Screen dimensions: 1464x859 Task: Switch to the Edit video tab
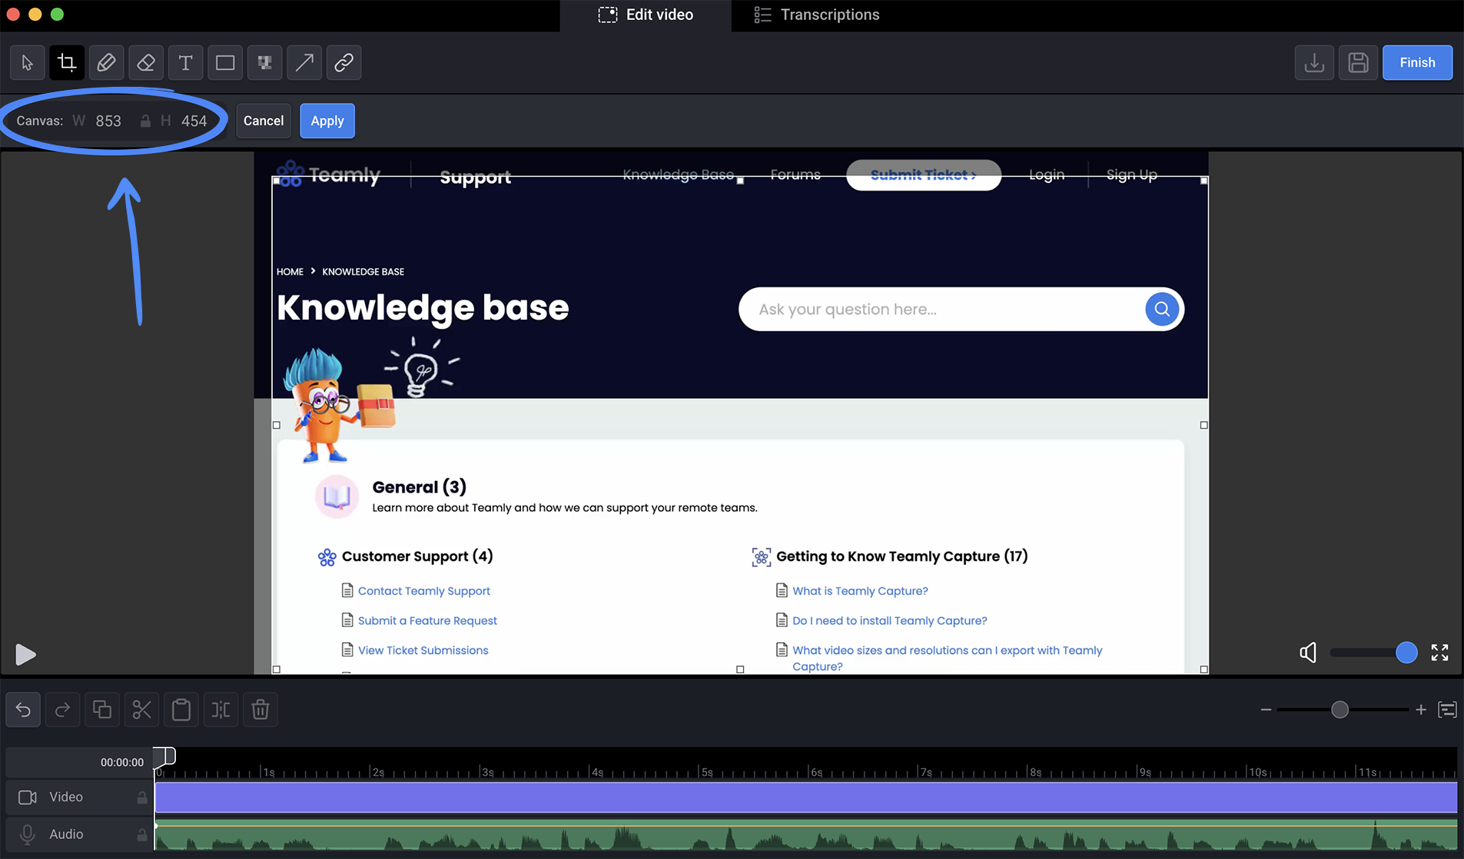point(646,15)
